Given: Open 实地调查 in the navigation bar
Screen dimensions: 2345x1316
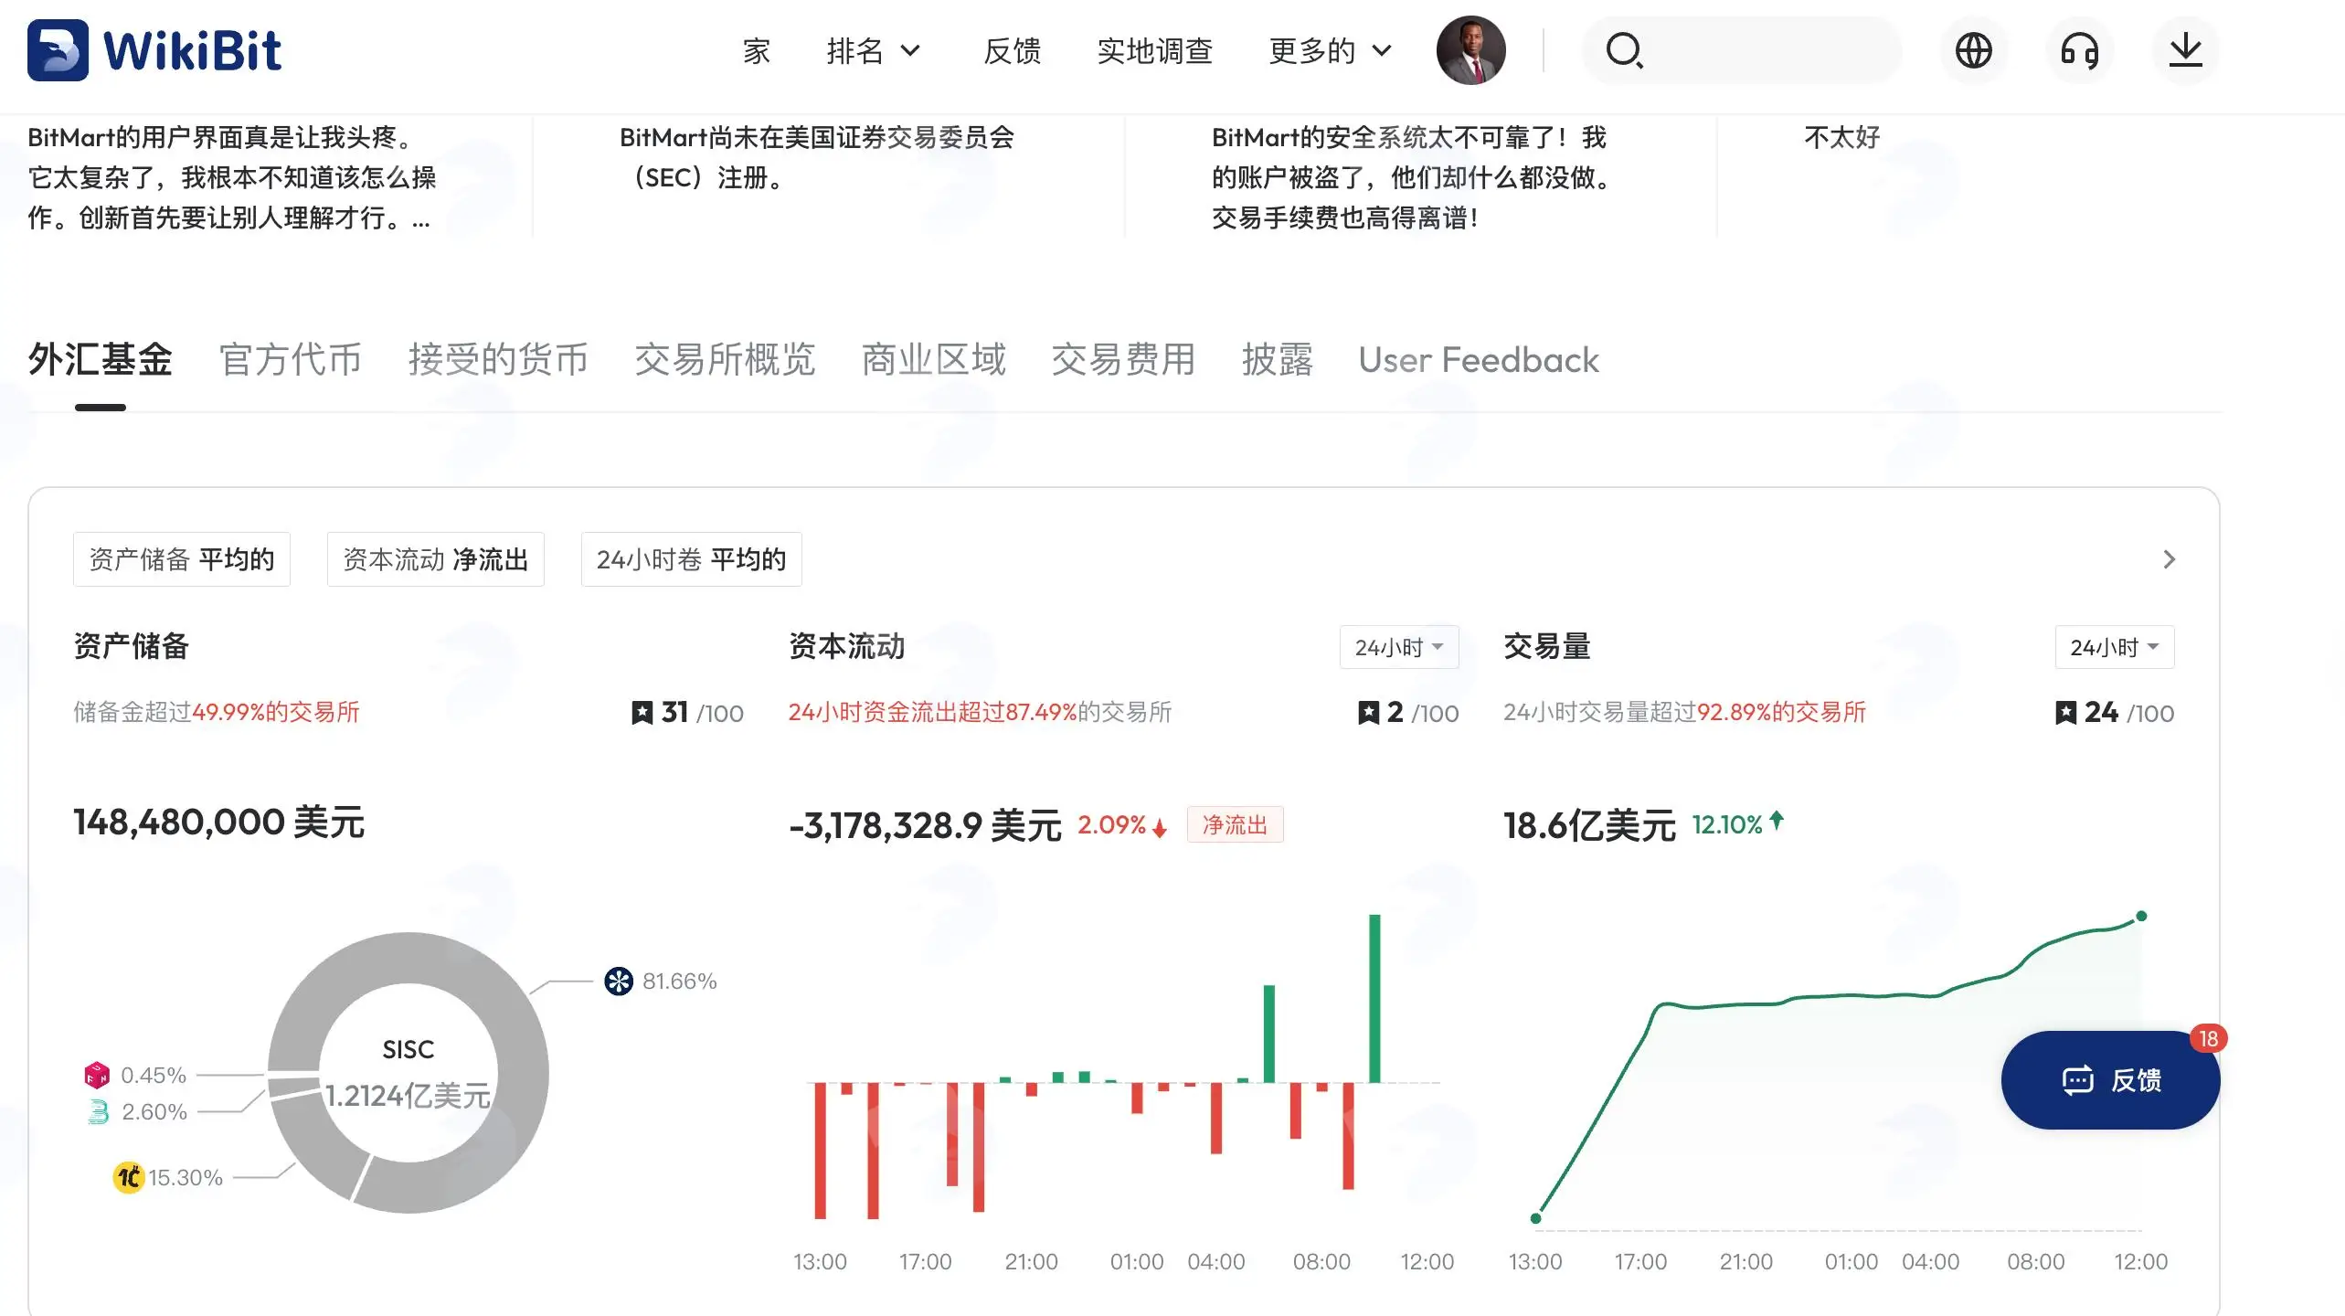Looking at the screenshot, I should click(1155, 51).
